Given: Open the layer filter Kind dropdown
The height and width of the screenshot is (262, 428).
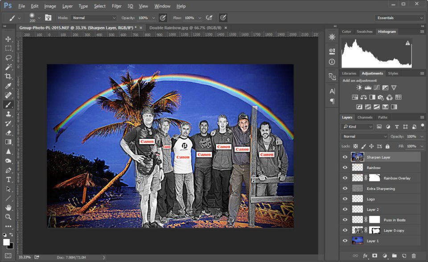Looking at the screenshot, I should 357,127.
